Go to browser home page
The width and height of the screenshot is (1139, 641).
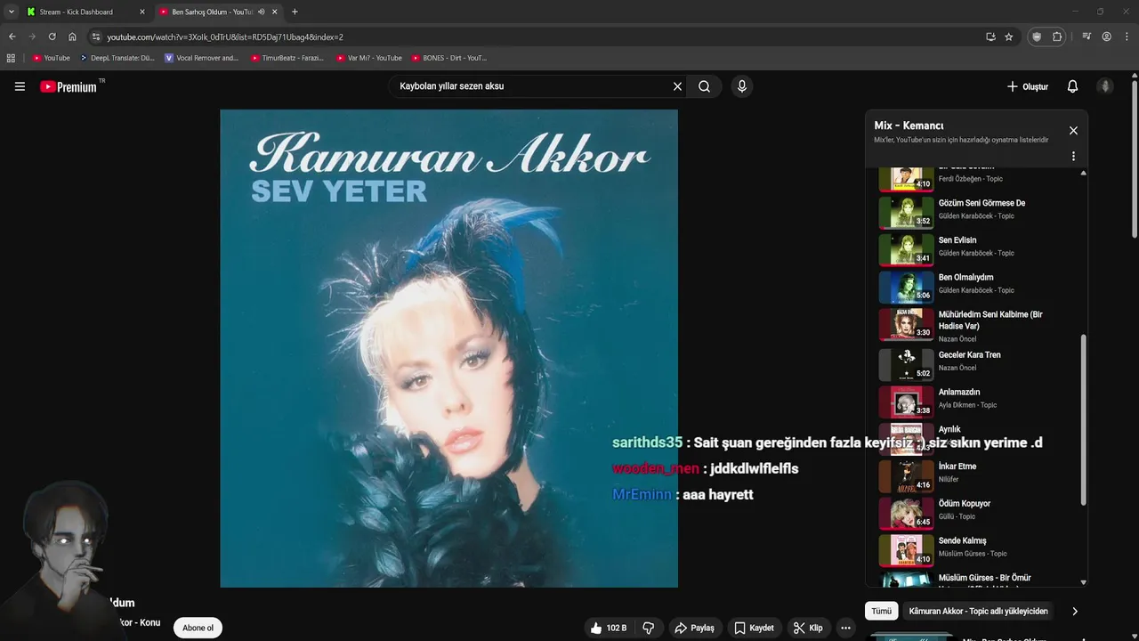(72, 37)
